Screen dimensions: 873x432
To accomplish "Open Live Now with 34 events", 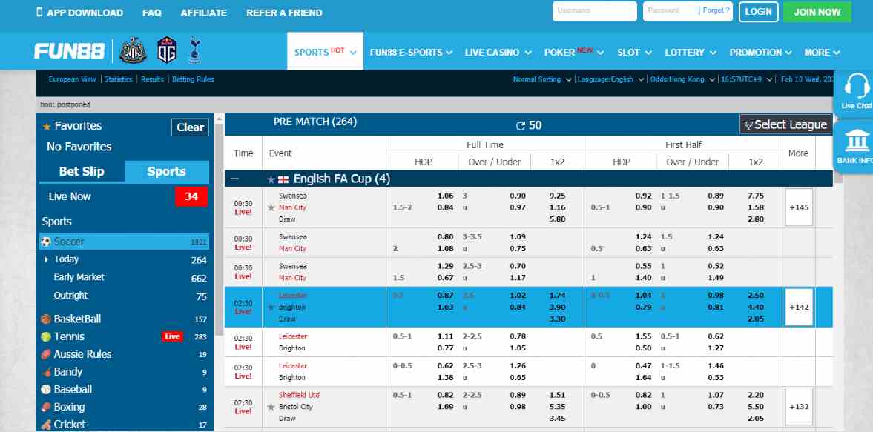I will point(125,197).
